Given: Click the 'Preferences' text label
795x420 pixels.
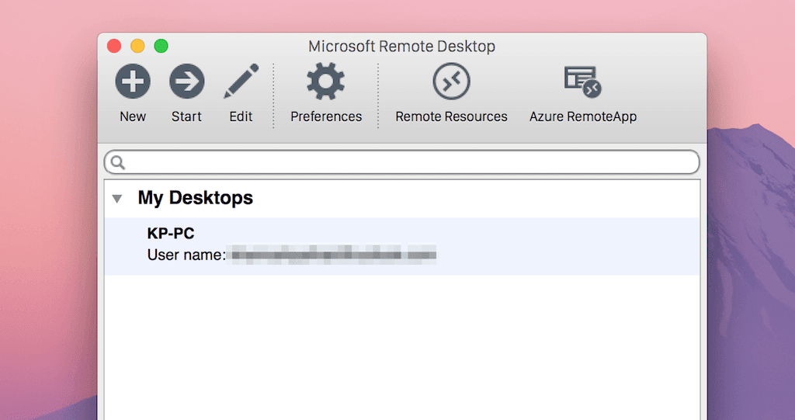Looking at the screenshot, I should [x=326, y=116].
